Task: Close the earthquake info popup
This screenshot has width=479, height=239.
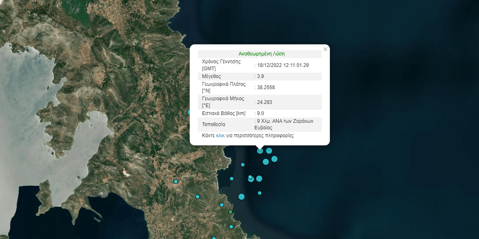Action: click(x=325, y=49)
